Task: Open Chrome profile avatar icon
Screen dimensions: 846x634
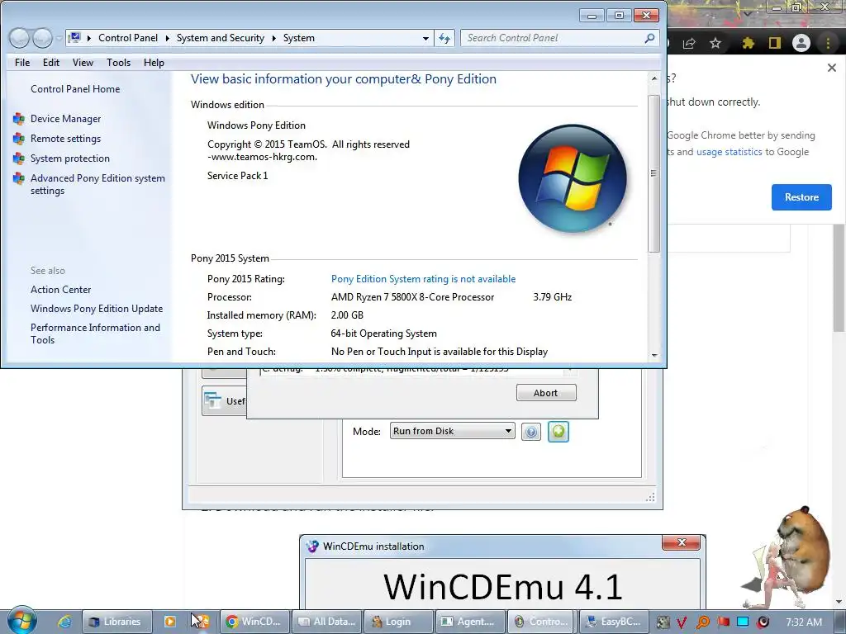Action: pyautogui.click(x=801, y=43)
